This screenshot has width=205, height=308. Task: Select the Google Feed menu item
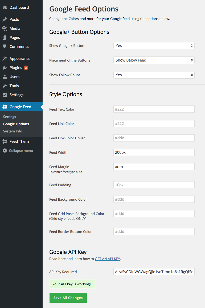click(21, 107)
